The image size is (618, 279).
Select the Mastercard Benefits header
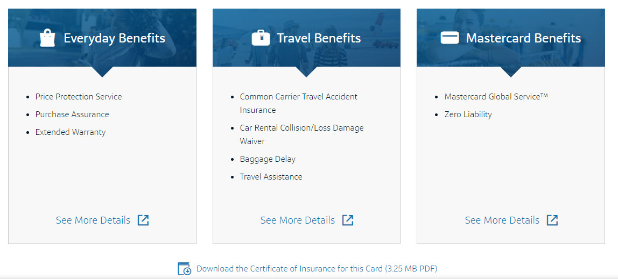pyautogui.click(x=523, y=38)
